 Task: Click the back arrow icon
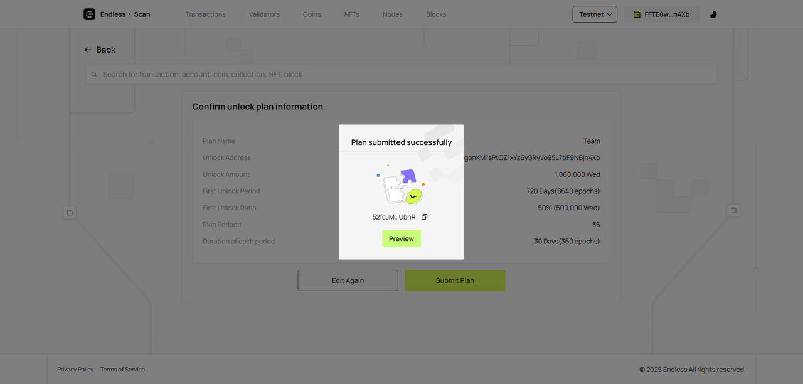pos(88,50)
